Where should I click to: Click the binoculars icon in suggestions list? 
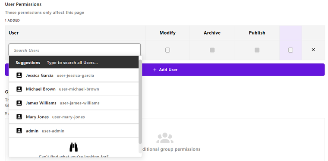[74, 147]
